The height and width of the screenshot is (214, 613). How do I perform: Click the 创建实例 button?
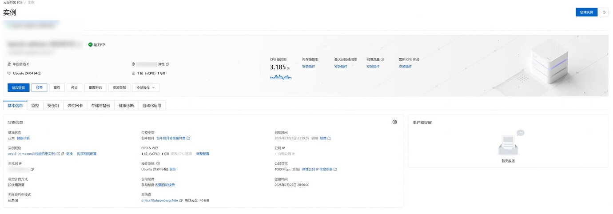click(586, 12)
